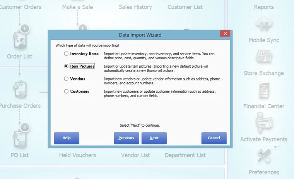Select the Inventory Items radio button
Viewport: 294px width, 179px height.
[x=66, y=54]
